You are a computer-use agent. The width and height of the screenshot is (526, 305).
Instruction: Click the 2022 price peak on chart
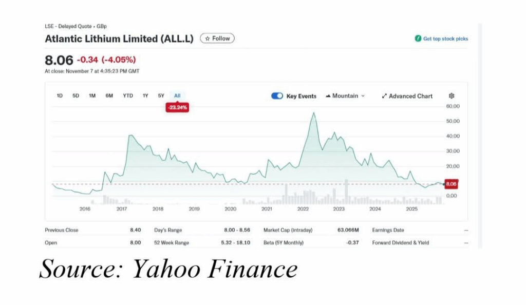coord(314,113)
